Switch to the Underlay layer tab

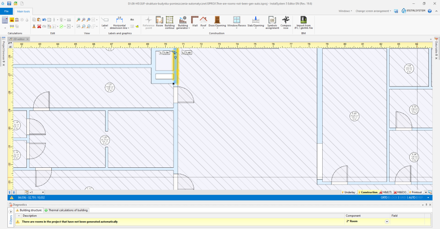[349, 192]
